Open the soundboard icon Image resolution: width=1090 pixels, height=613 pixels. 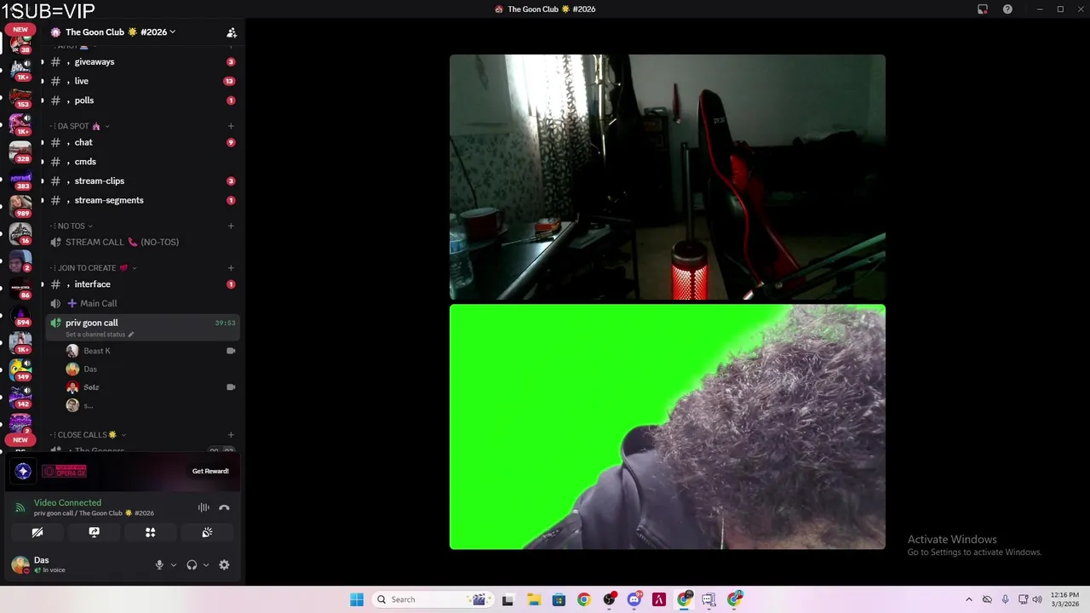[207, 532]
